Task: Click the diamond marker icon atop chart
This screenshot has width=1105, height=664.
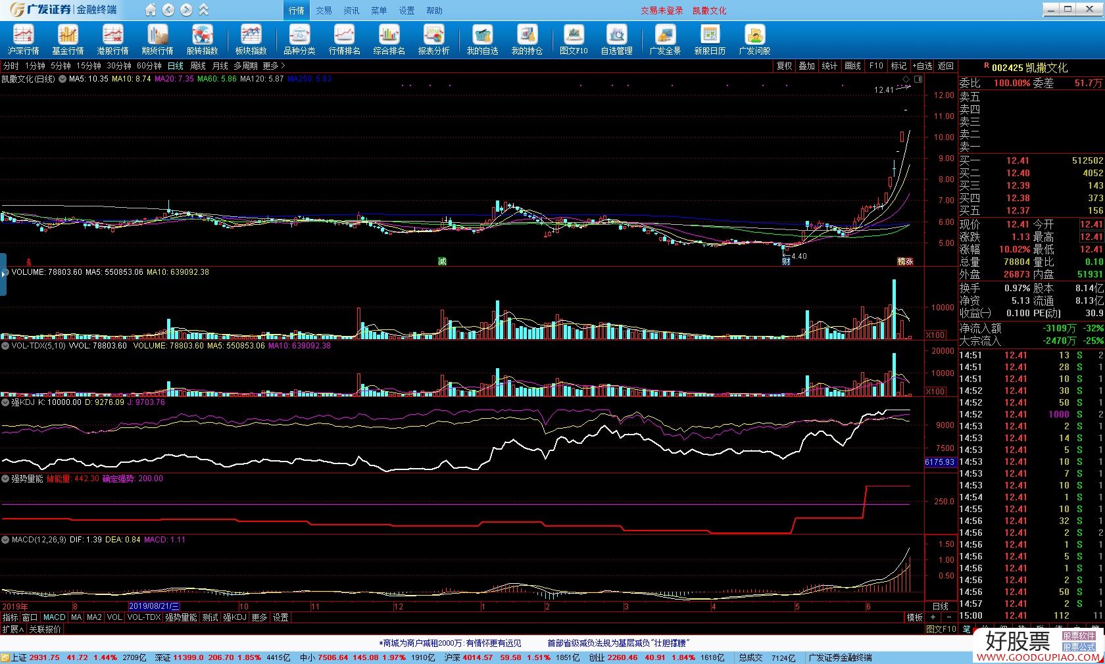Action: click(906, 79)
